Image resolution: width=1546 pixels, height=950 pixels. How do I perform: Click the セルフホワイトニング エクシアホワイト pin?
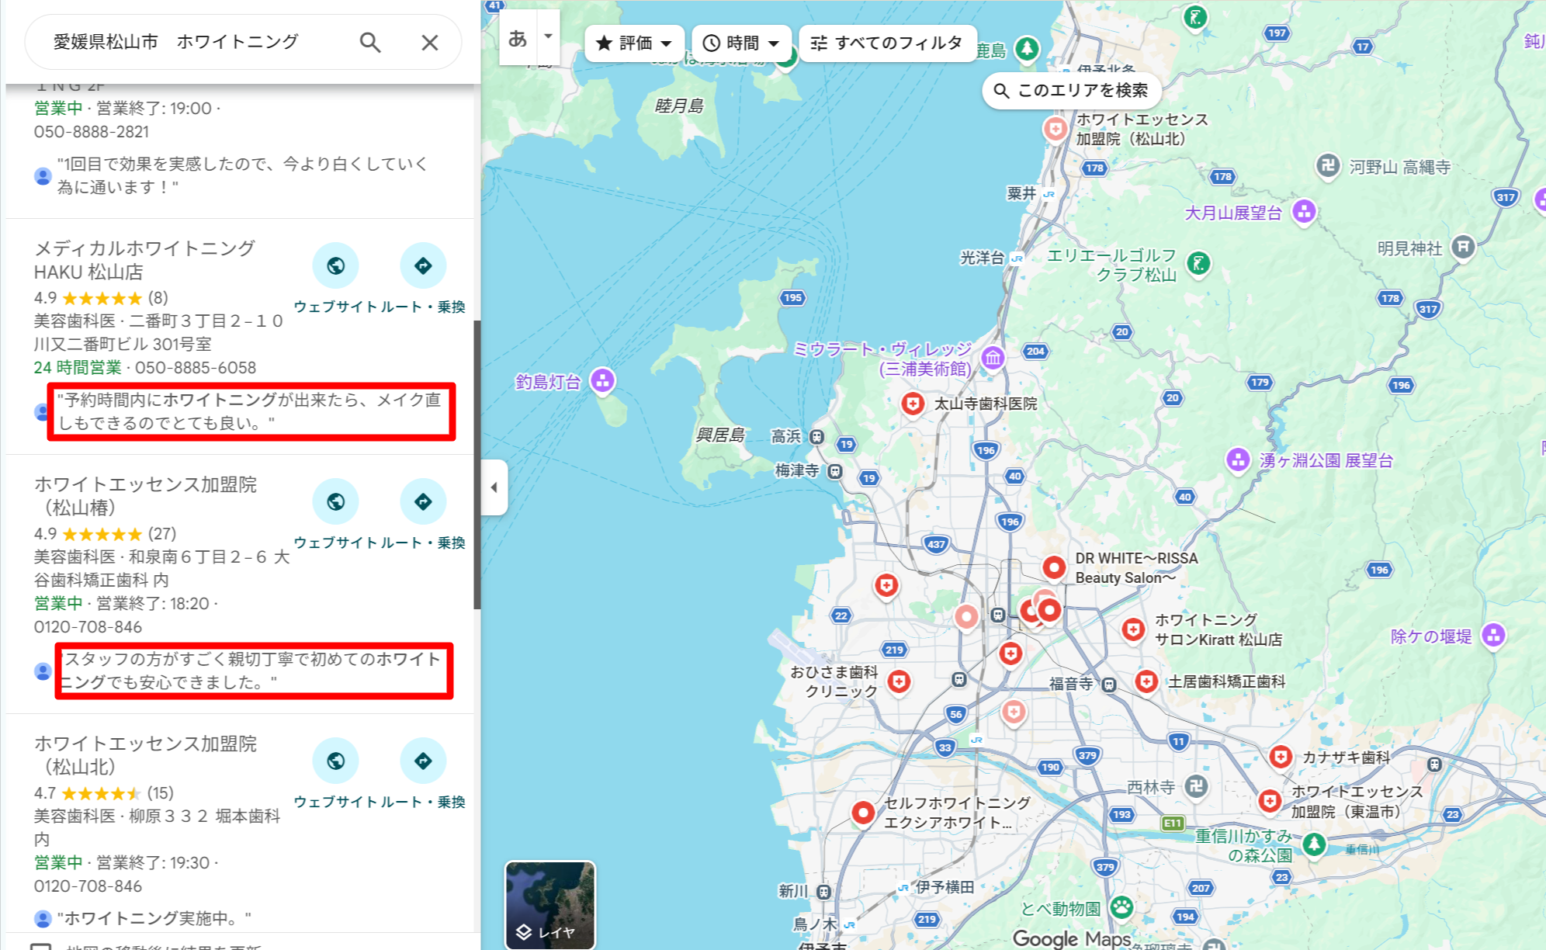[x=863, y=813]
